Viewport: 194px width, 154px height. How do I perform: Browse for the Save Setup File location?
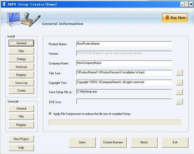click(x=179, y=92)
